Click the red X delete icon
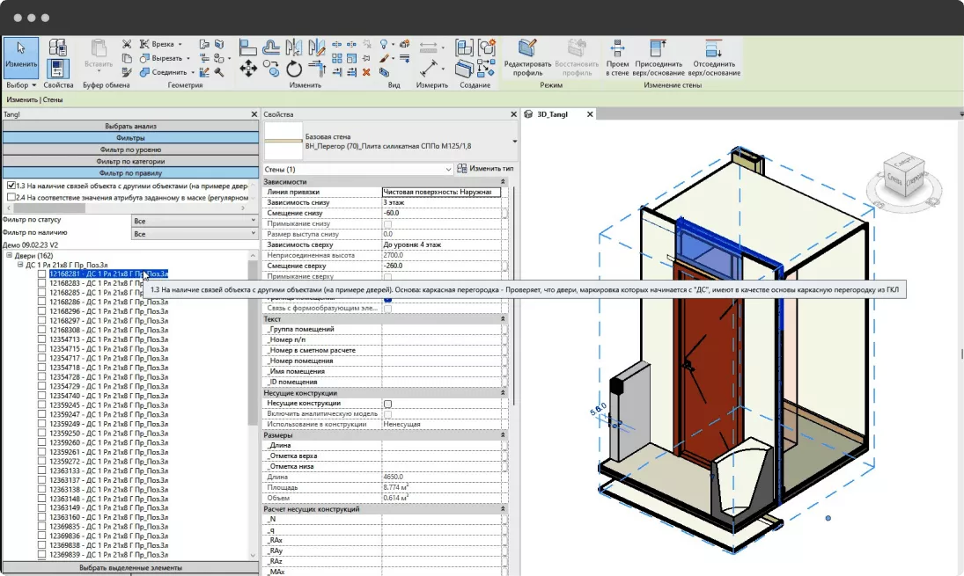Viewport: 964px width, 576px height. point(365,71)
